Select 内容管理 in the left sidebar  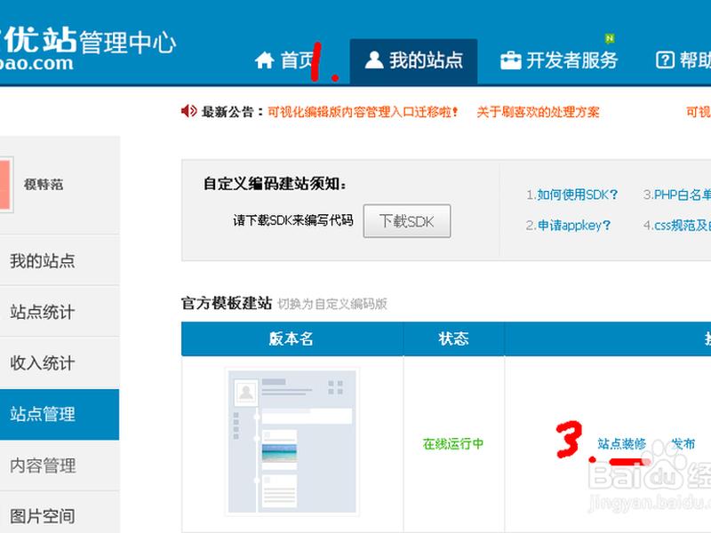[60, 465]
